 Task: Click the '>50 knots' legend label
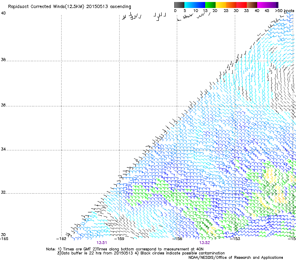pos(284,11)
